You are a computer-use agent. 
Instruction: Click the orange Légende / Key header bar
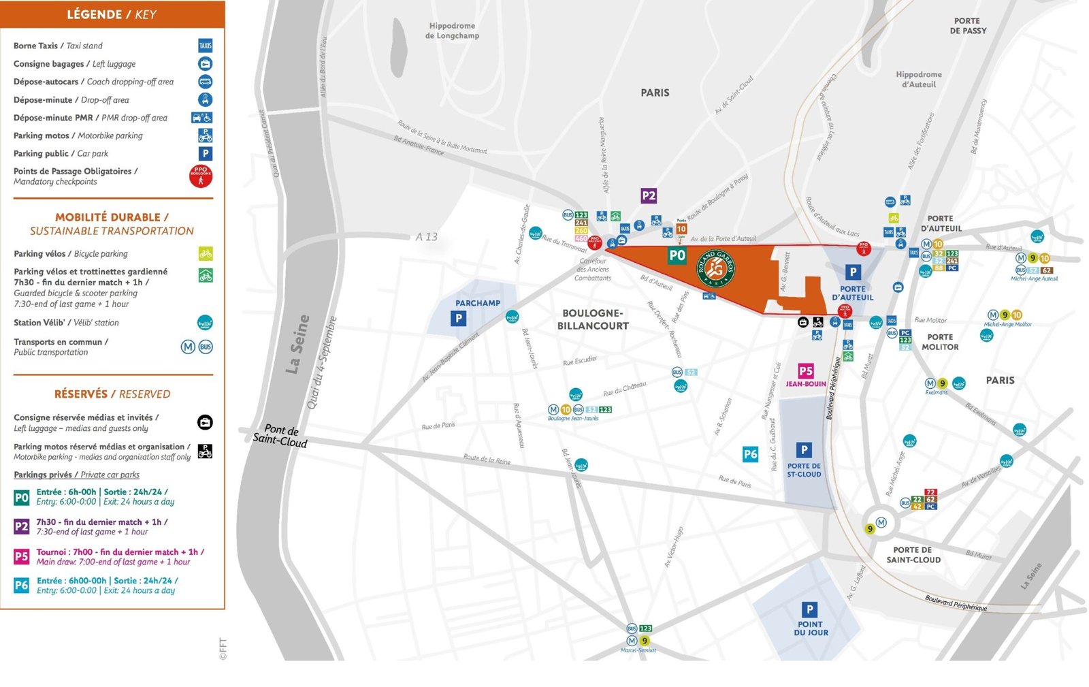click(112, 14)
